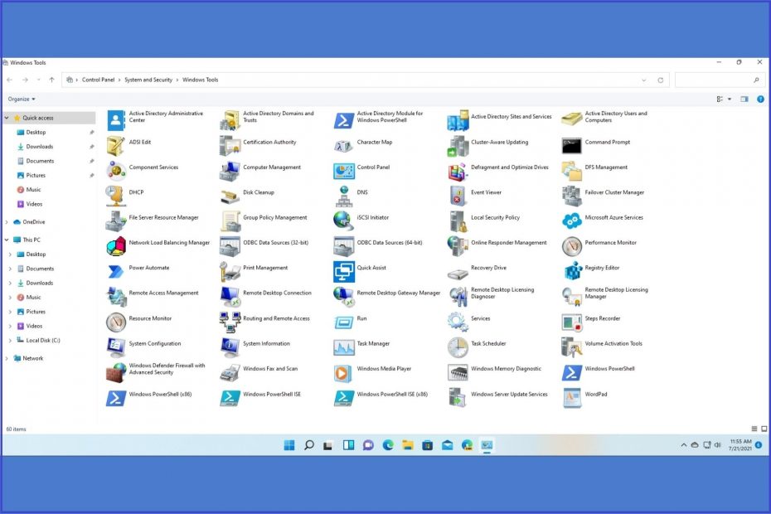This screenshot has width=771, height=514.
Task: Click the Refresh button beside address bar
Action: coord(661,80)
